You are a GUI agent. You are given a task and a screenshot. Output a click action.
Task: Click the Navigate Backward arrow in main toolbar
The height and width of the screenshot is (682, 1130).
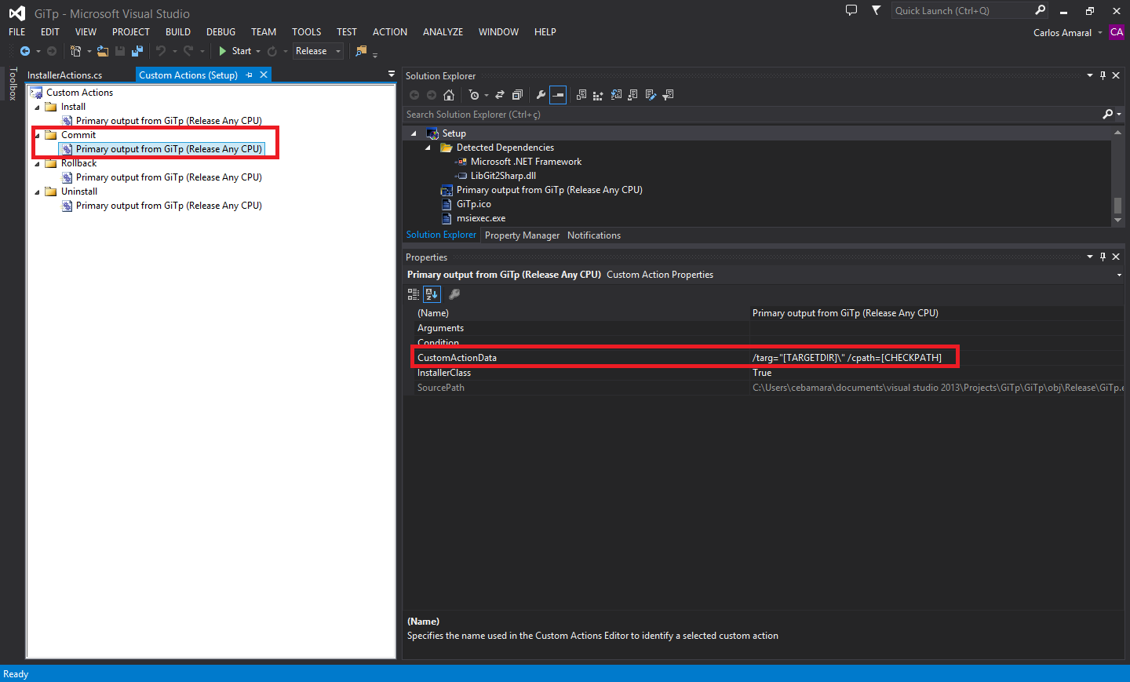tap(25, 51)
